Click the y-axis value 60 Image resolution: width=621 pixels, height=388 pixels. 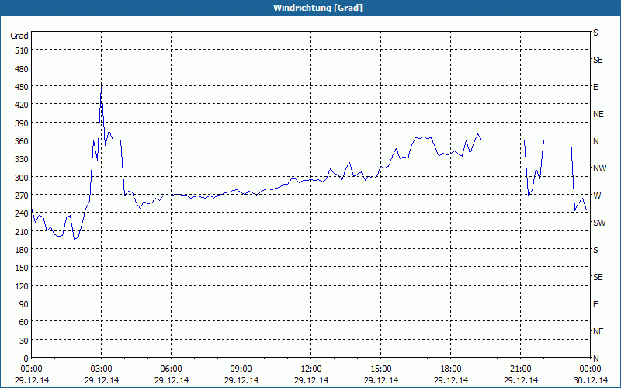click(x=24, y=322)
